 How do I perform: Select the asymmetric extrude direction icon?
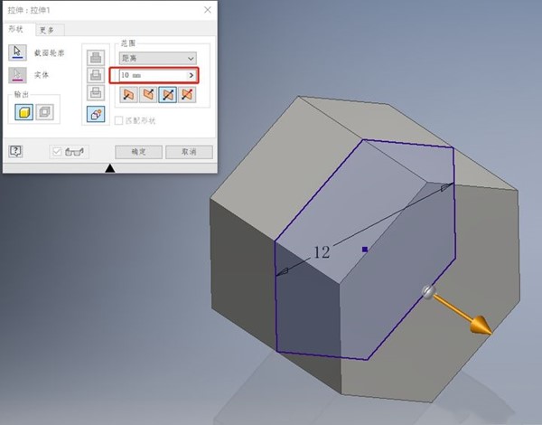(187, 94)
